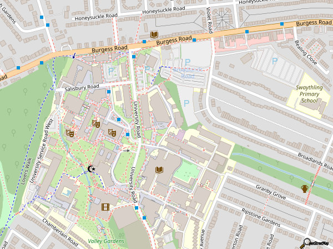Select the Valley Gardens label
The image size is (333, 249).
105,242
